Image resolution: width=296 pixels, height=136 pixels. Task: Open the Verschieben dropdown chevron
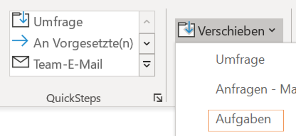pos(272,30)
